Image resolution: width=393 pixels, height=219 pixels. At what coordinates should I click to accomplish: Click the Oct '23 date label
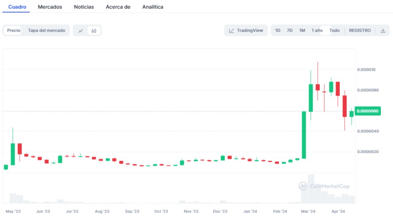pos(161,211)
